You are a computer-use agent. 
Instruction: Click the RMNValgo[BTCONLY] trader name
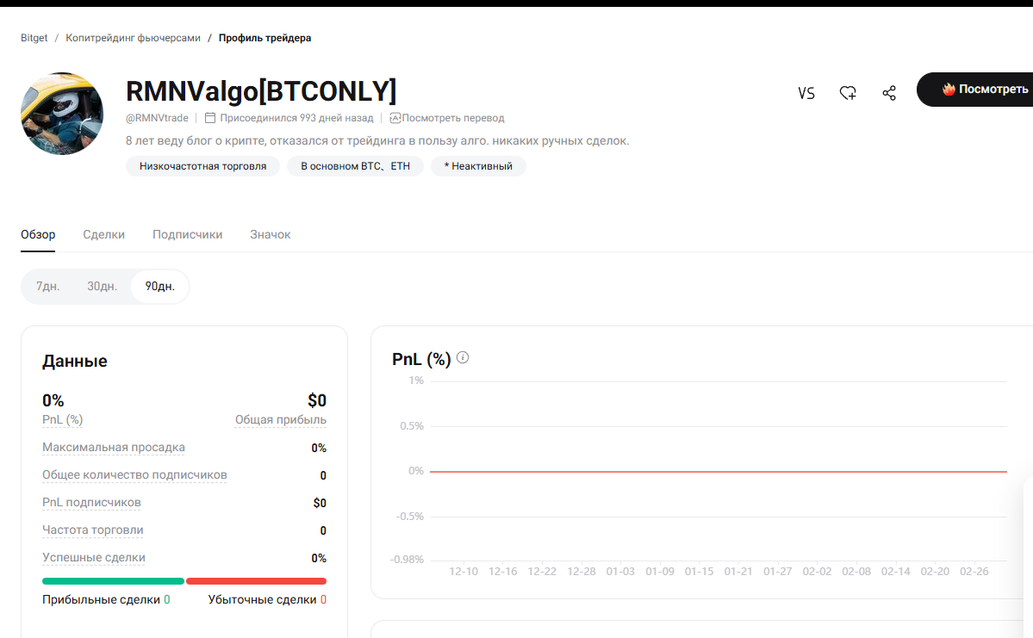tap(261, 91)
